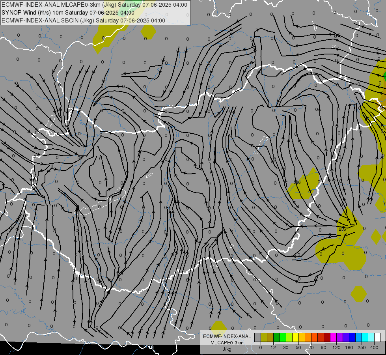
Task: Click the red swatch just before tick 90
Action: (321, 337)
